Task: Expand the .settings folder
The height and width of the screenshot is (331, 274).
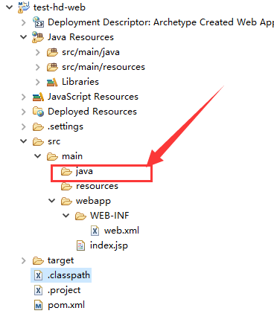Action: [x=24, y=126]
